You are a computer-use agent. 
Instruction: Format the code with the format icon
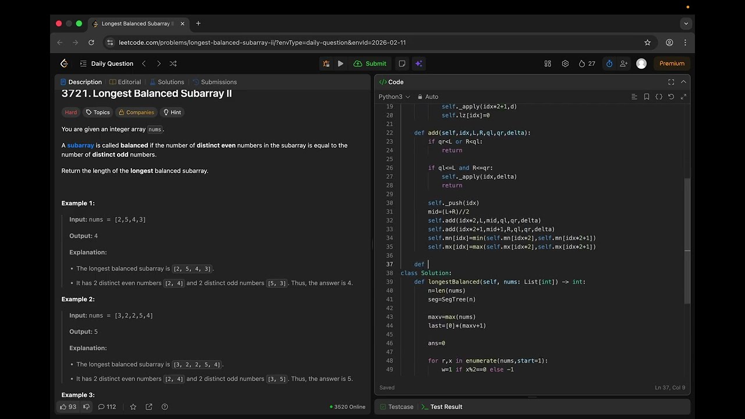tap(634, 97)
